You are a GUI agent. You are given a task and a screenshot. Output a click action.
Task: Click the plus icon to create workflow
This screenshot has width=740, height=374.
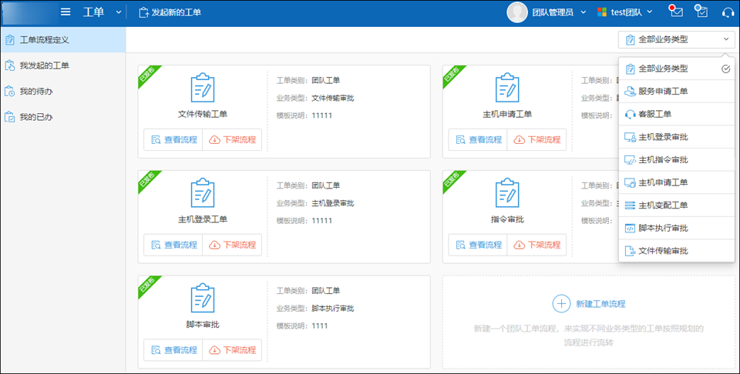(561, 303)
